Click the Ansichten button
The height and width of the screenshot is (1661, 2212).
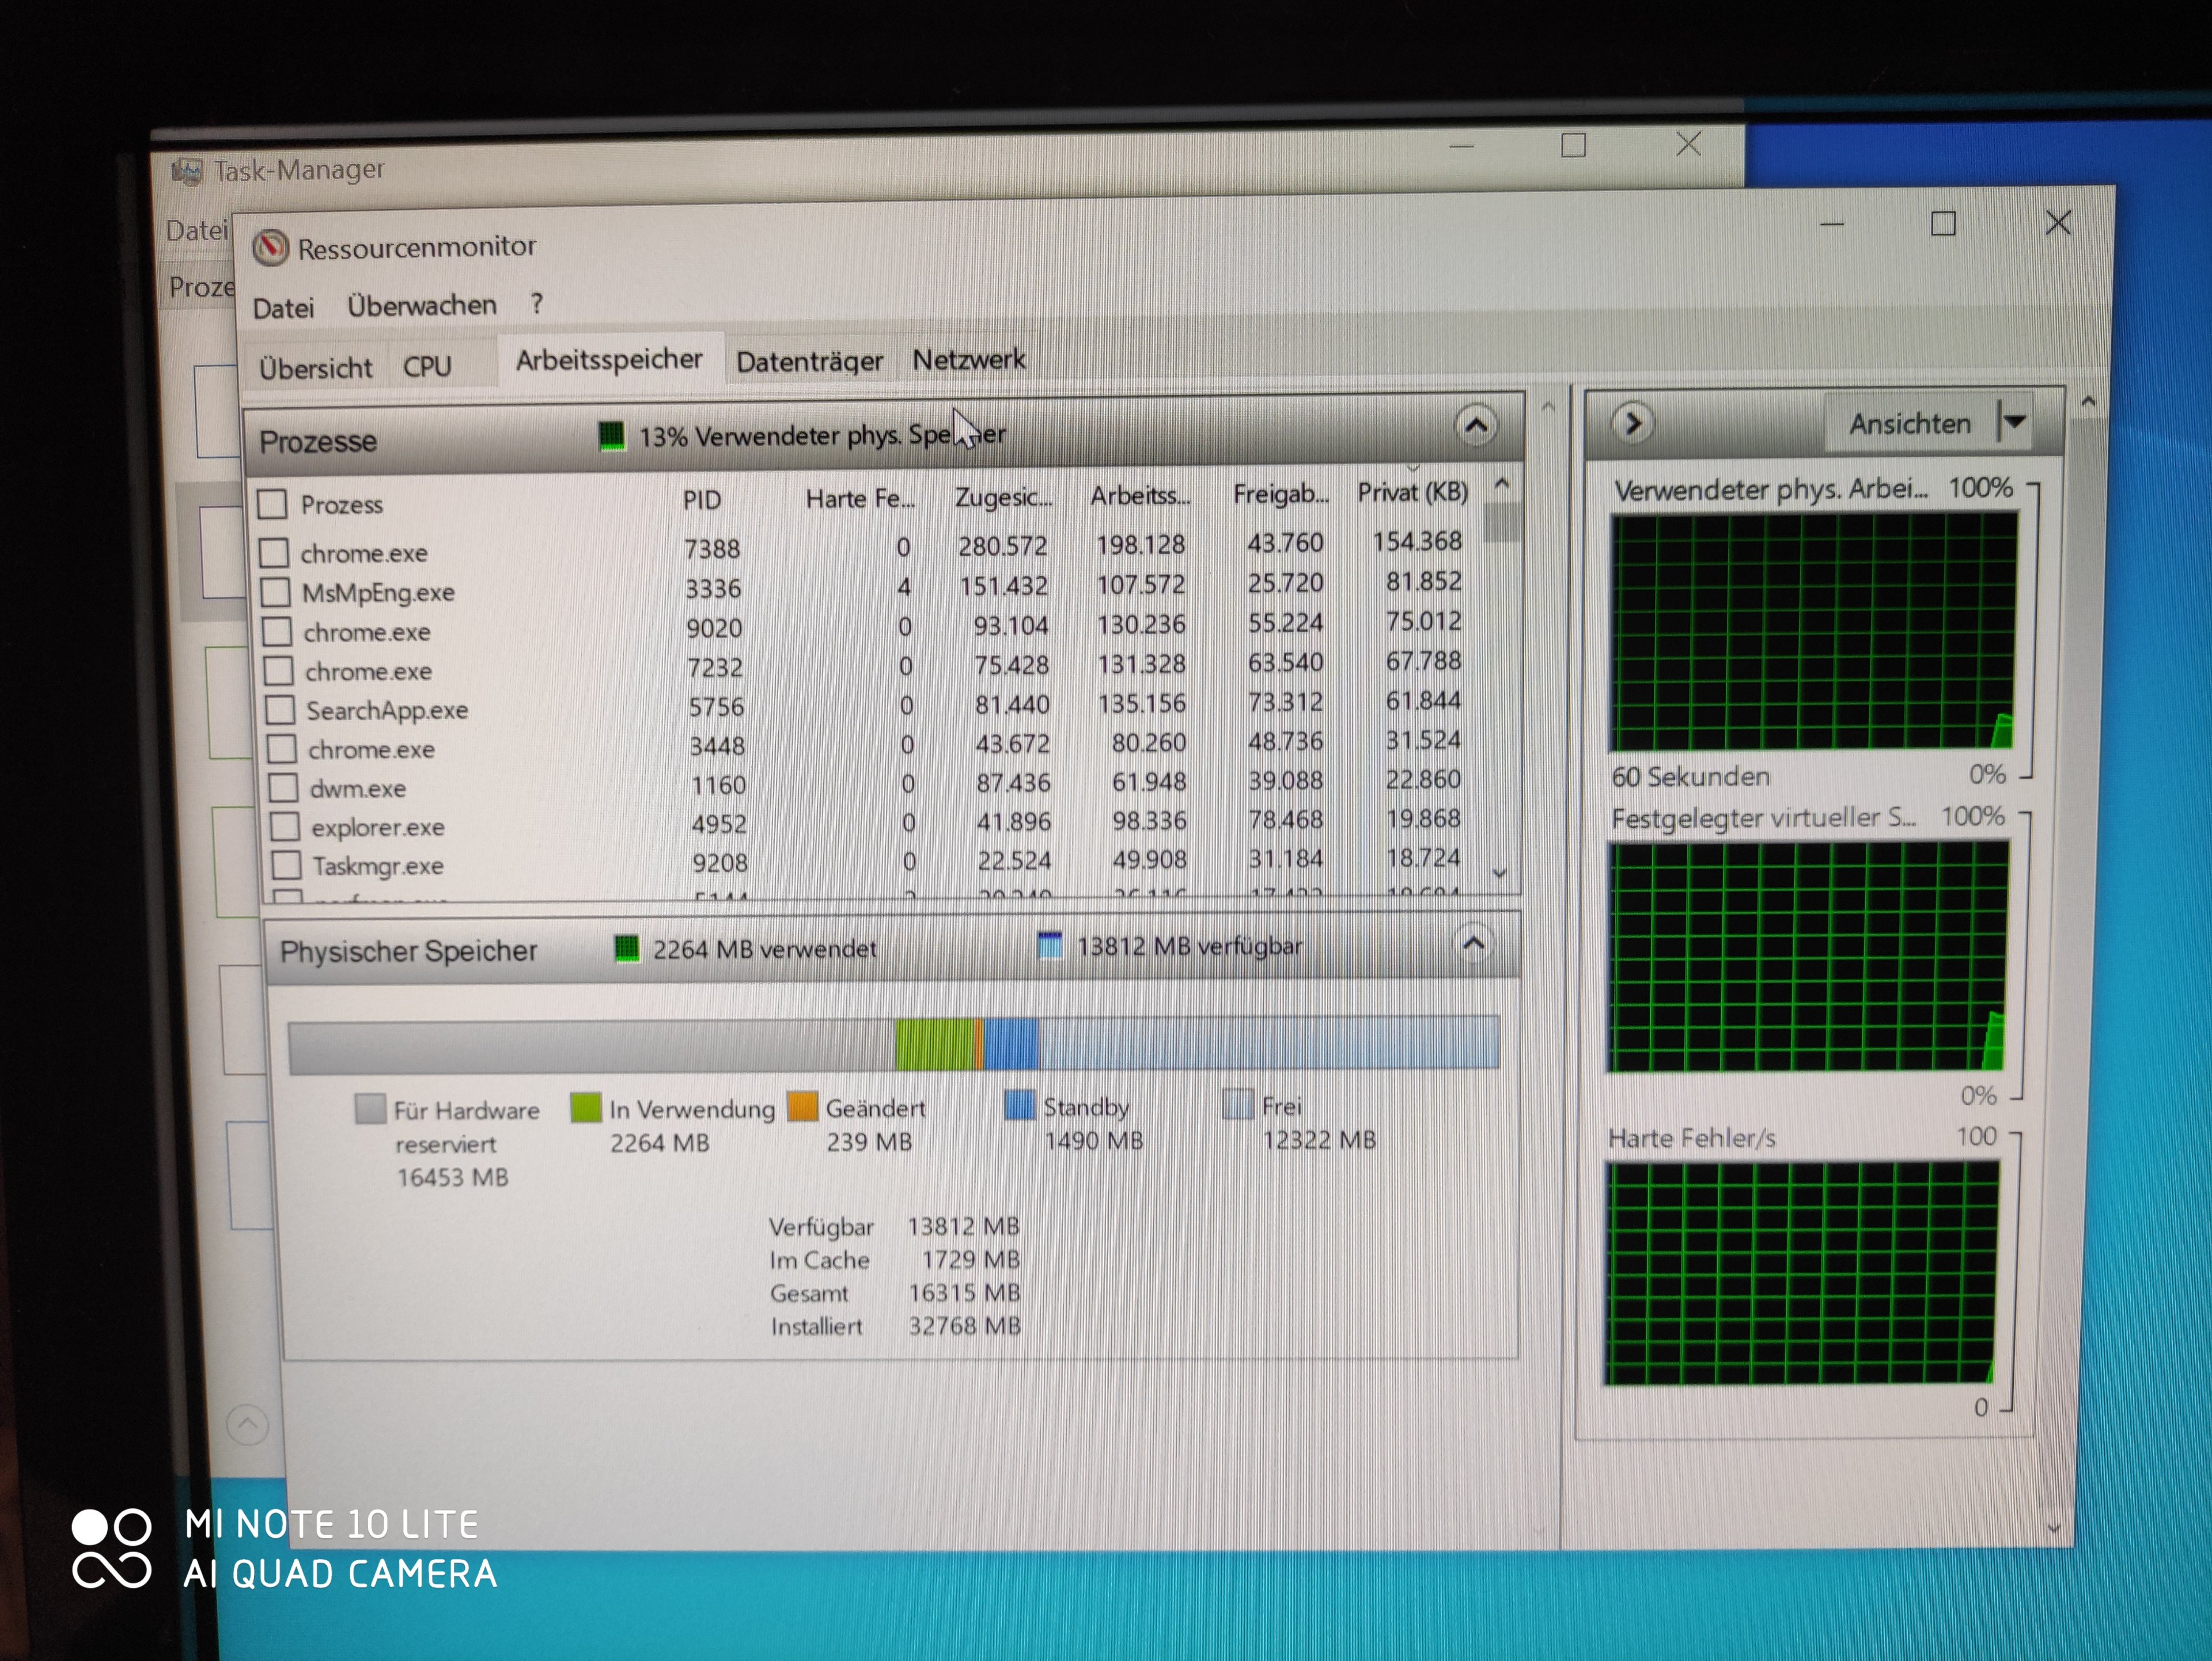(1909, 424)
